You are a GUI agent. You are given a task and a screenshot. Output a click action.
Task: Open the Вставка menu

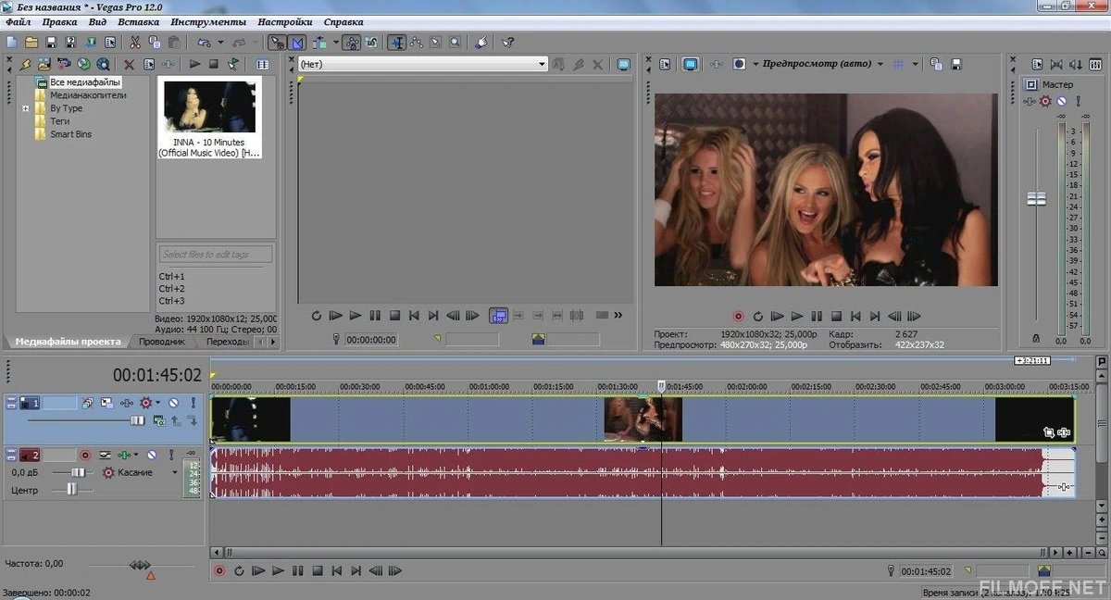click(139, 21)
